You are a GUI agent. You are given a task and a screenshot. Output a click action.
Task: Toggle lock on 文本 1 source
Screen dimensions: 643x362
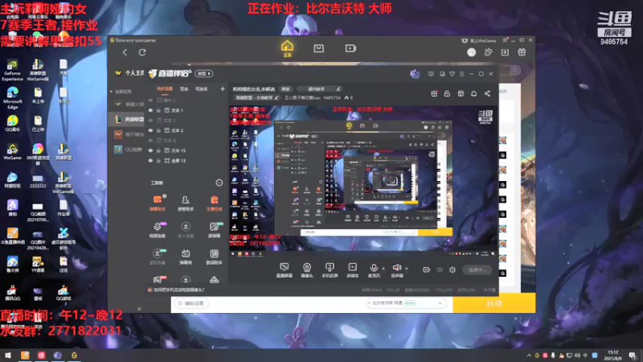click(158, 110)
